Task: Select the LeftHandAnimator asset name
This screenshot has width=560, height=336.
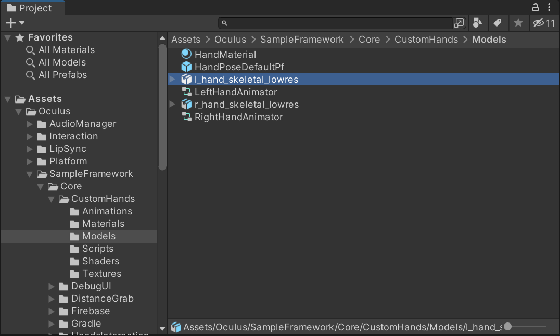Action: click(236, 92)
